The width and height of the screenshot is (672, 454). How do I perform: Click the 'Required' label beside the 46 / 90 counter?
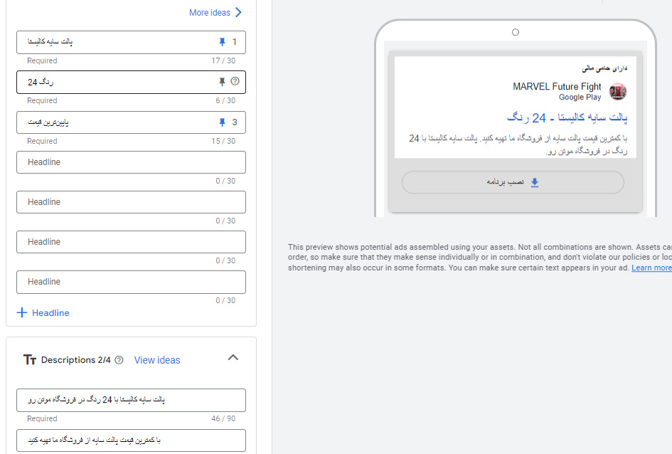tap(42, 419)
